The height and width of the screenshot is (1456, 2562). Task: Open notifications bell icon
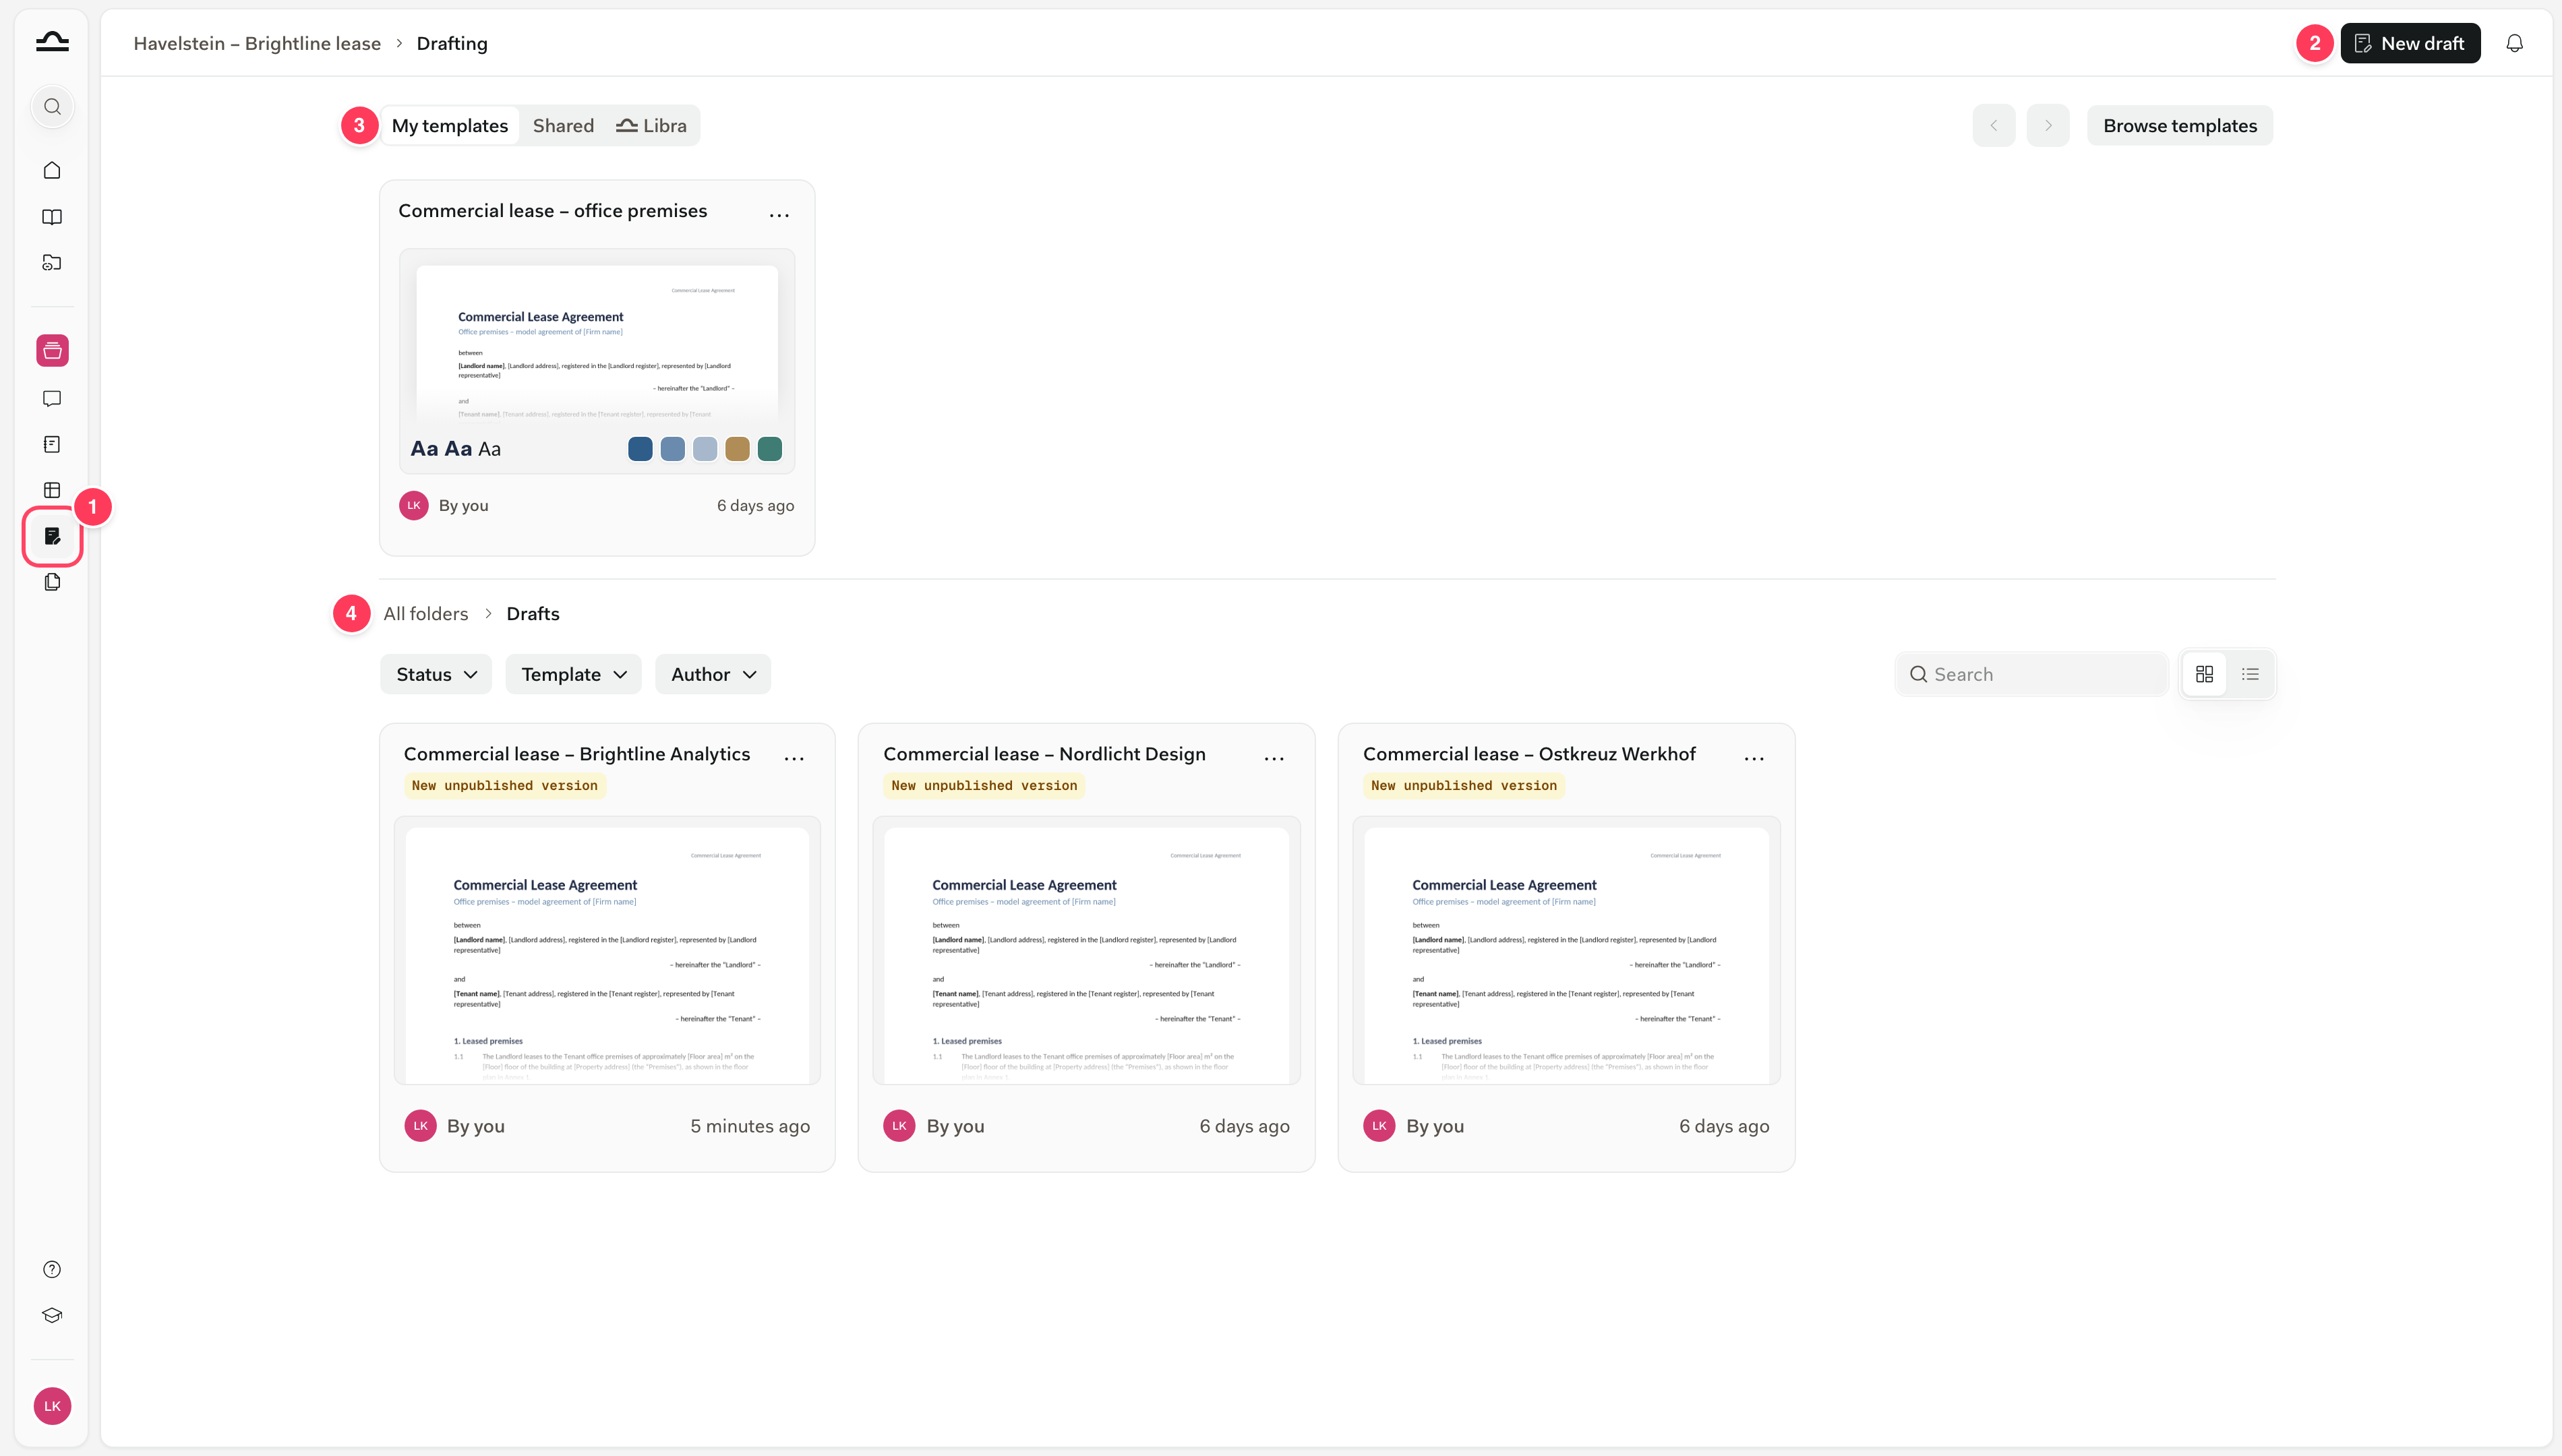point(2514,43)
